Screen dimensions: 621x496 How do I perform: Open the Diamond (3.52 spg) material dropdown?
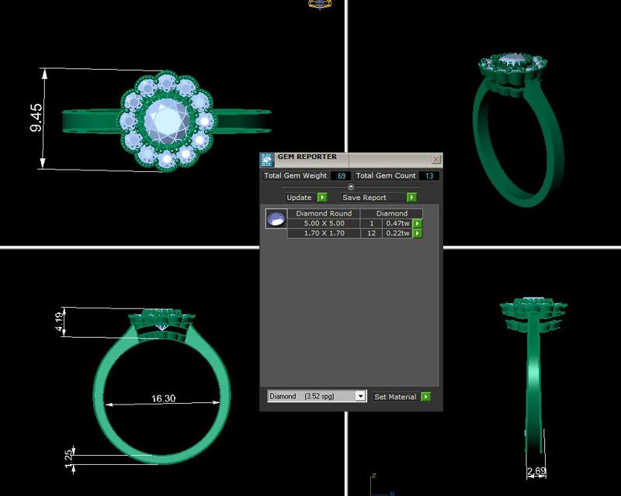point(310,397)
